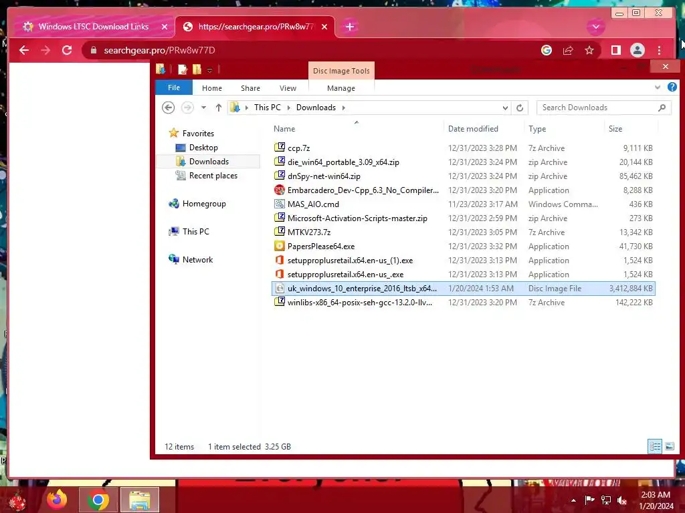This screenshot has height=513, width=685.
Task: Switch to large icons view layout
Action: pos(669,446)
